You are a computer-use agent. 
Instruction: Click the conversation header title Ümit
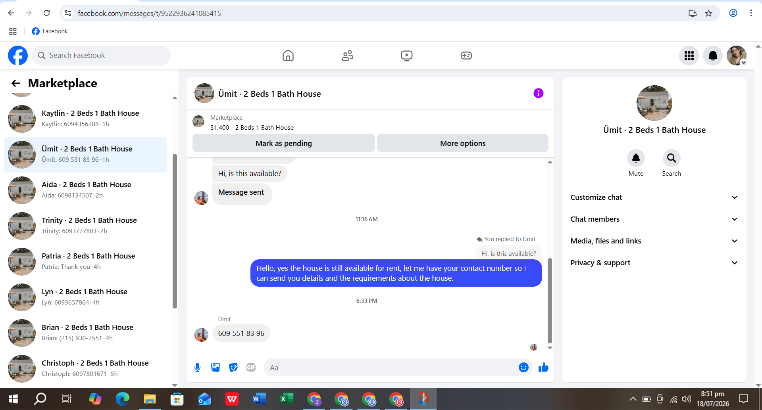pyautogui.click(x=269, y=94)
